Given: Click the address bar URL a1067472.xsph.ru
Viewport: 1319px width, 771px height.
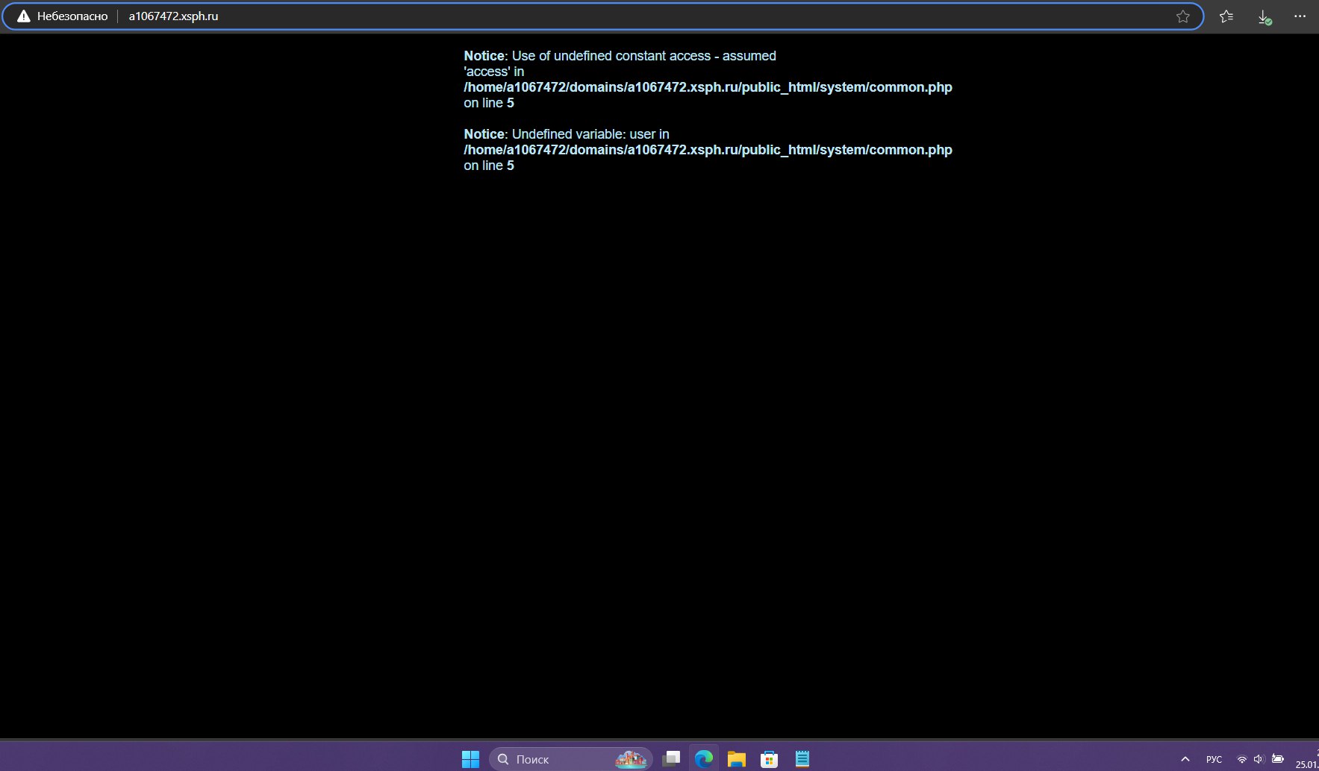Looking at the screenshot, I should (x=173, y=16).
